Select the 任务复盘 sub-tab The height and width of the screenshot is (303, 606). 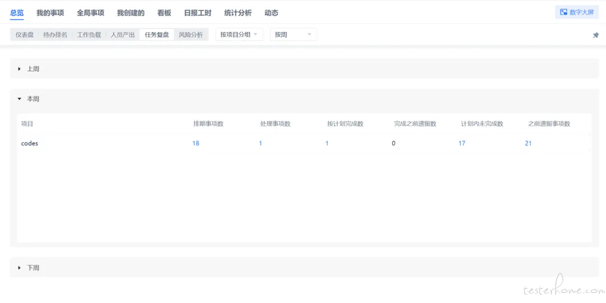(x=157, y=34)
